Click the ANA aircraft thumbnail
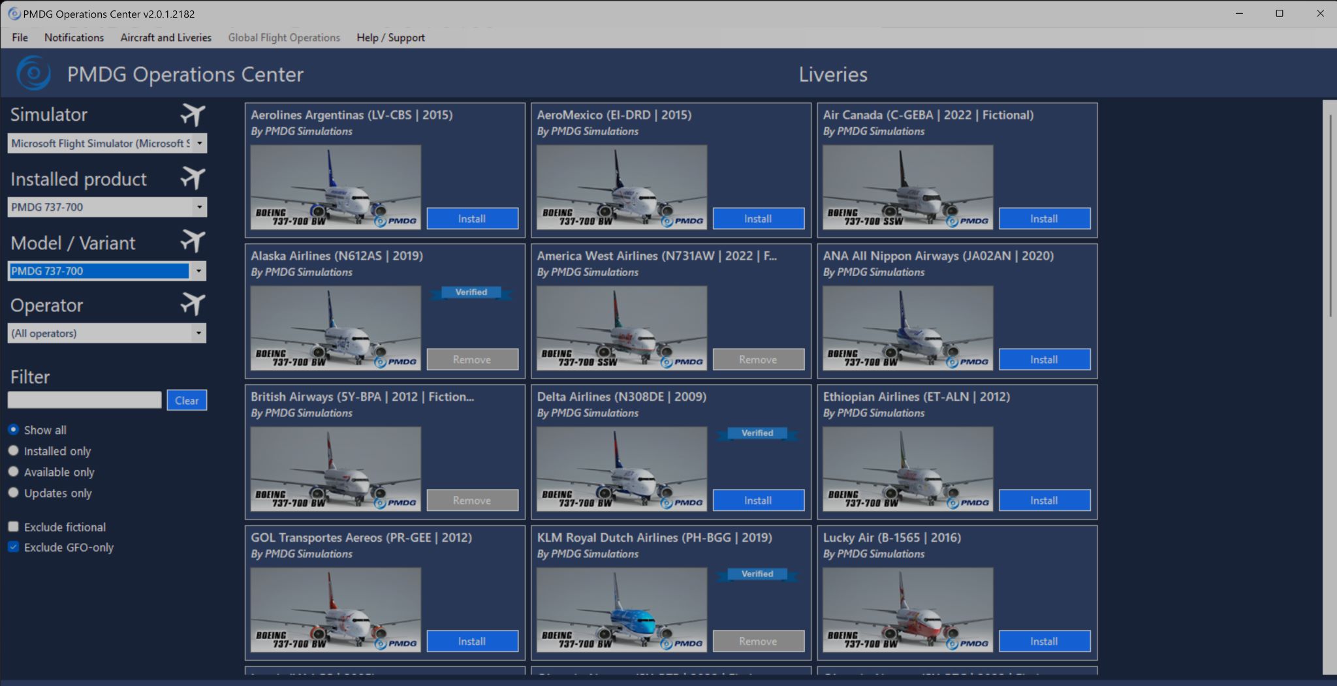This screenshot has width=1337, height=686. [x=907, y=328]
